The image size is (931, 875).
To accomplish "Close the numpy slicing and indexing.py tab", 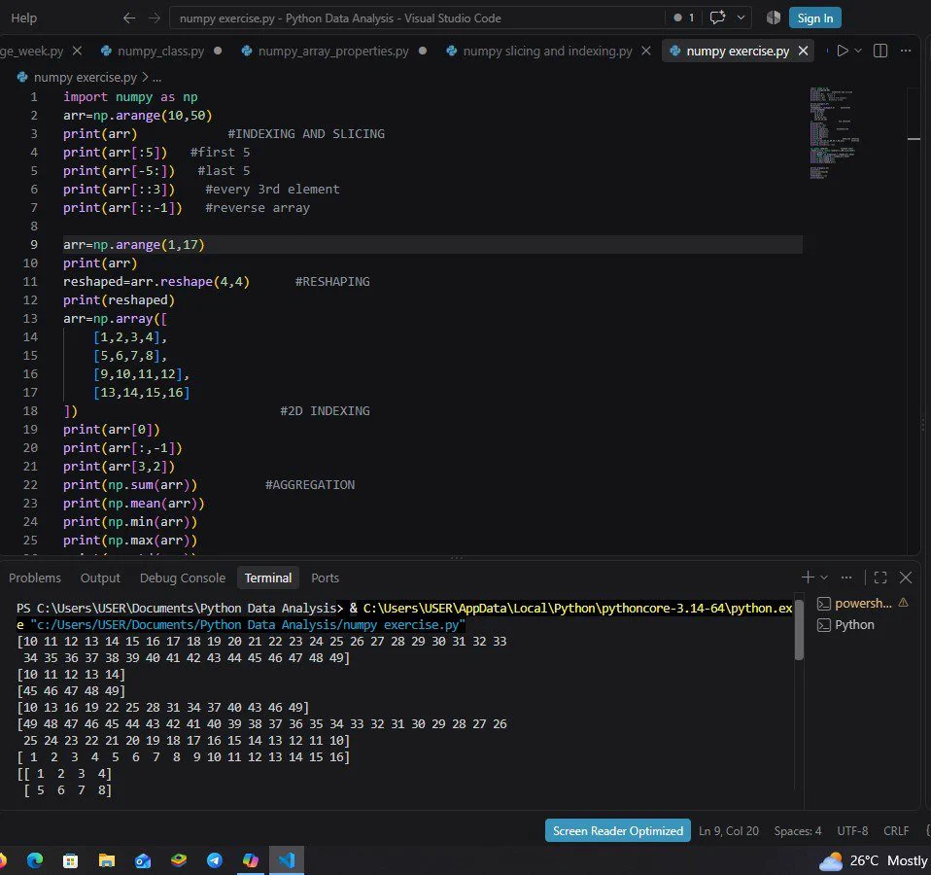I will click(646, 52).
